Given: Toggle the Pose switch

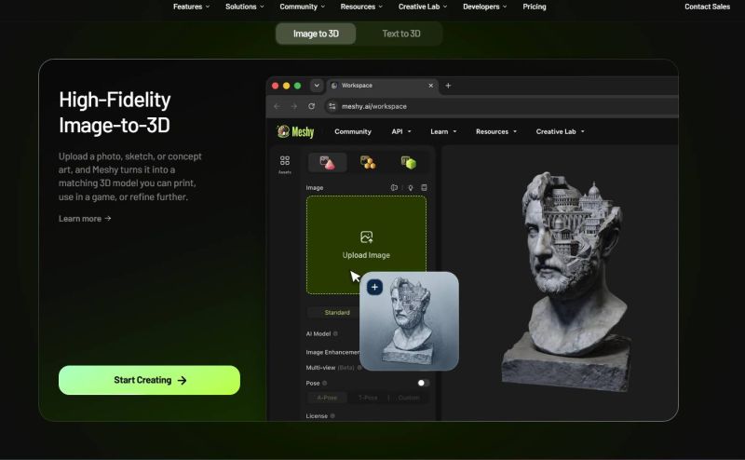Looking at the screenshot, I should 423,383.
